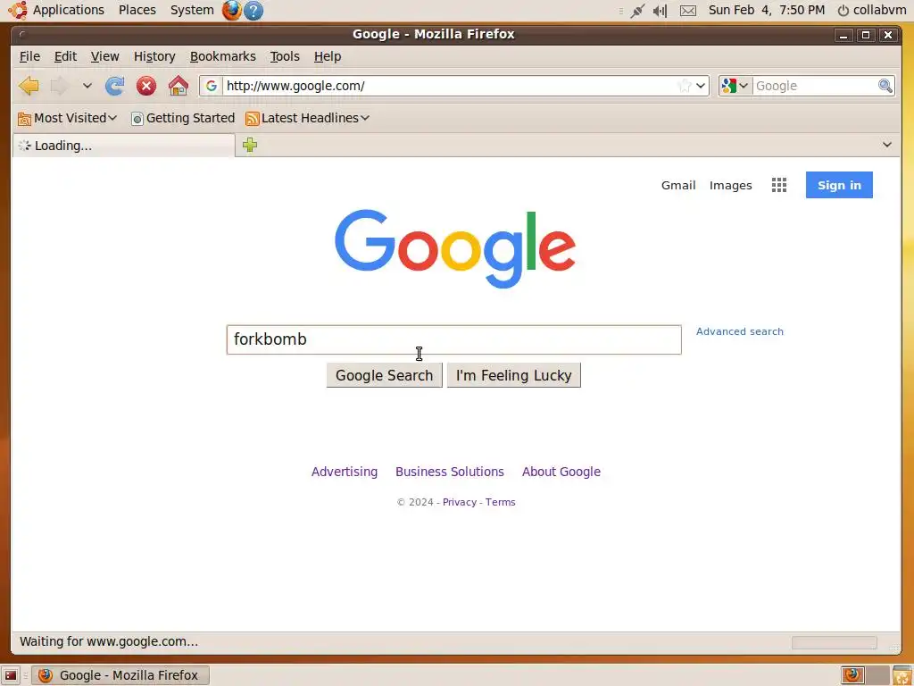This screenshot has height=686, width=914.
Task: Open the Gmail link
Action: tap(678, 186)
